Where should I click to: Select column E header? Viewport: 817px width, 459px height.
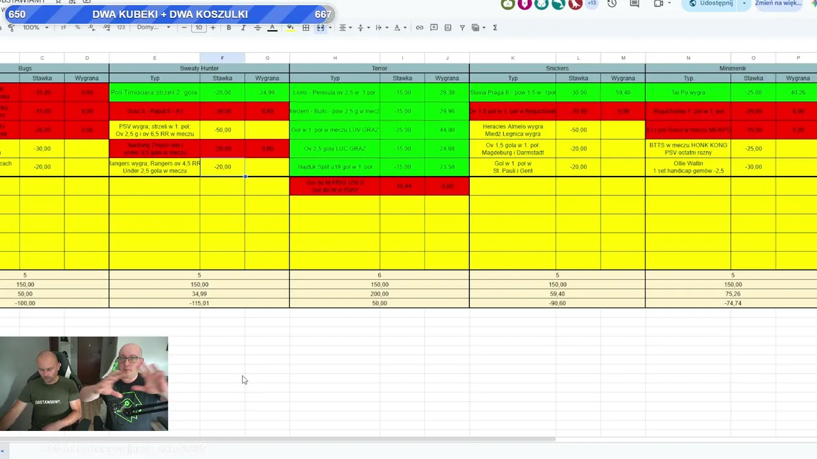pos(154,58)
